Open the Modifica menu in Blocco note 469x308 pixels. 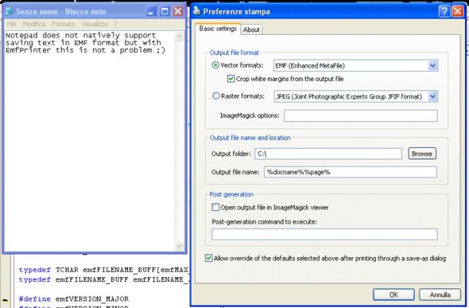pyautogui.click(x=34, y=24)
